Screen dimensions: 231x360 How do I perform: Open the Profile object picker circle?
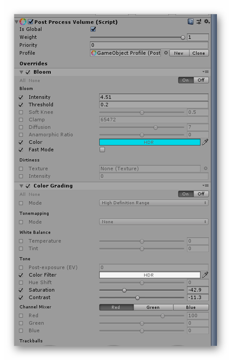pos(165,53)
